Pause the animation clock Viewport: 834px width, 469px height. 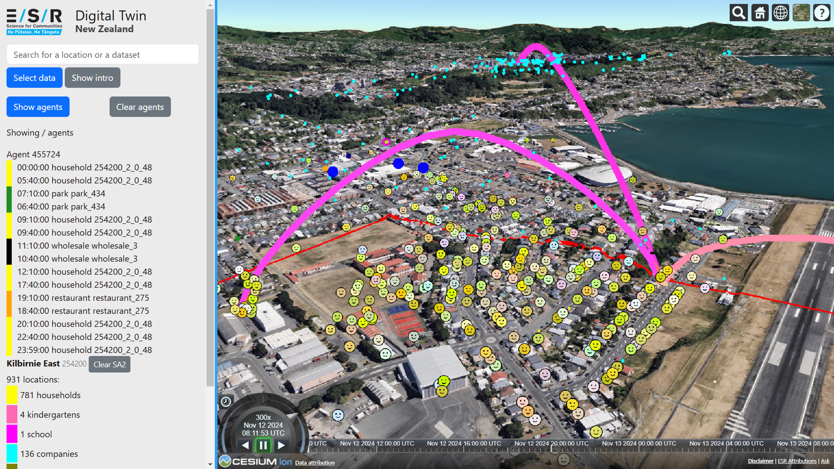tap(263, 445)
